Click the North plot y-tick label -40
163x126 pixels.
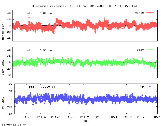(x=8, y=38)
